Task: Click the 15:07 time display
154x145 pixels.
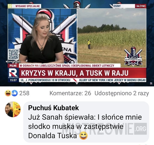Action: coord(13,80)
